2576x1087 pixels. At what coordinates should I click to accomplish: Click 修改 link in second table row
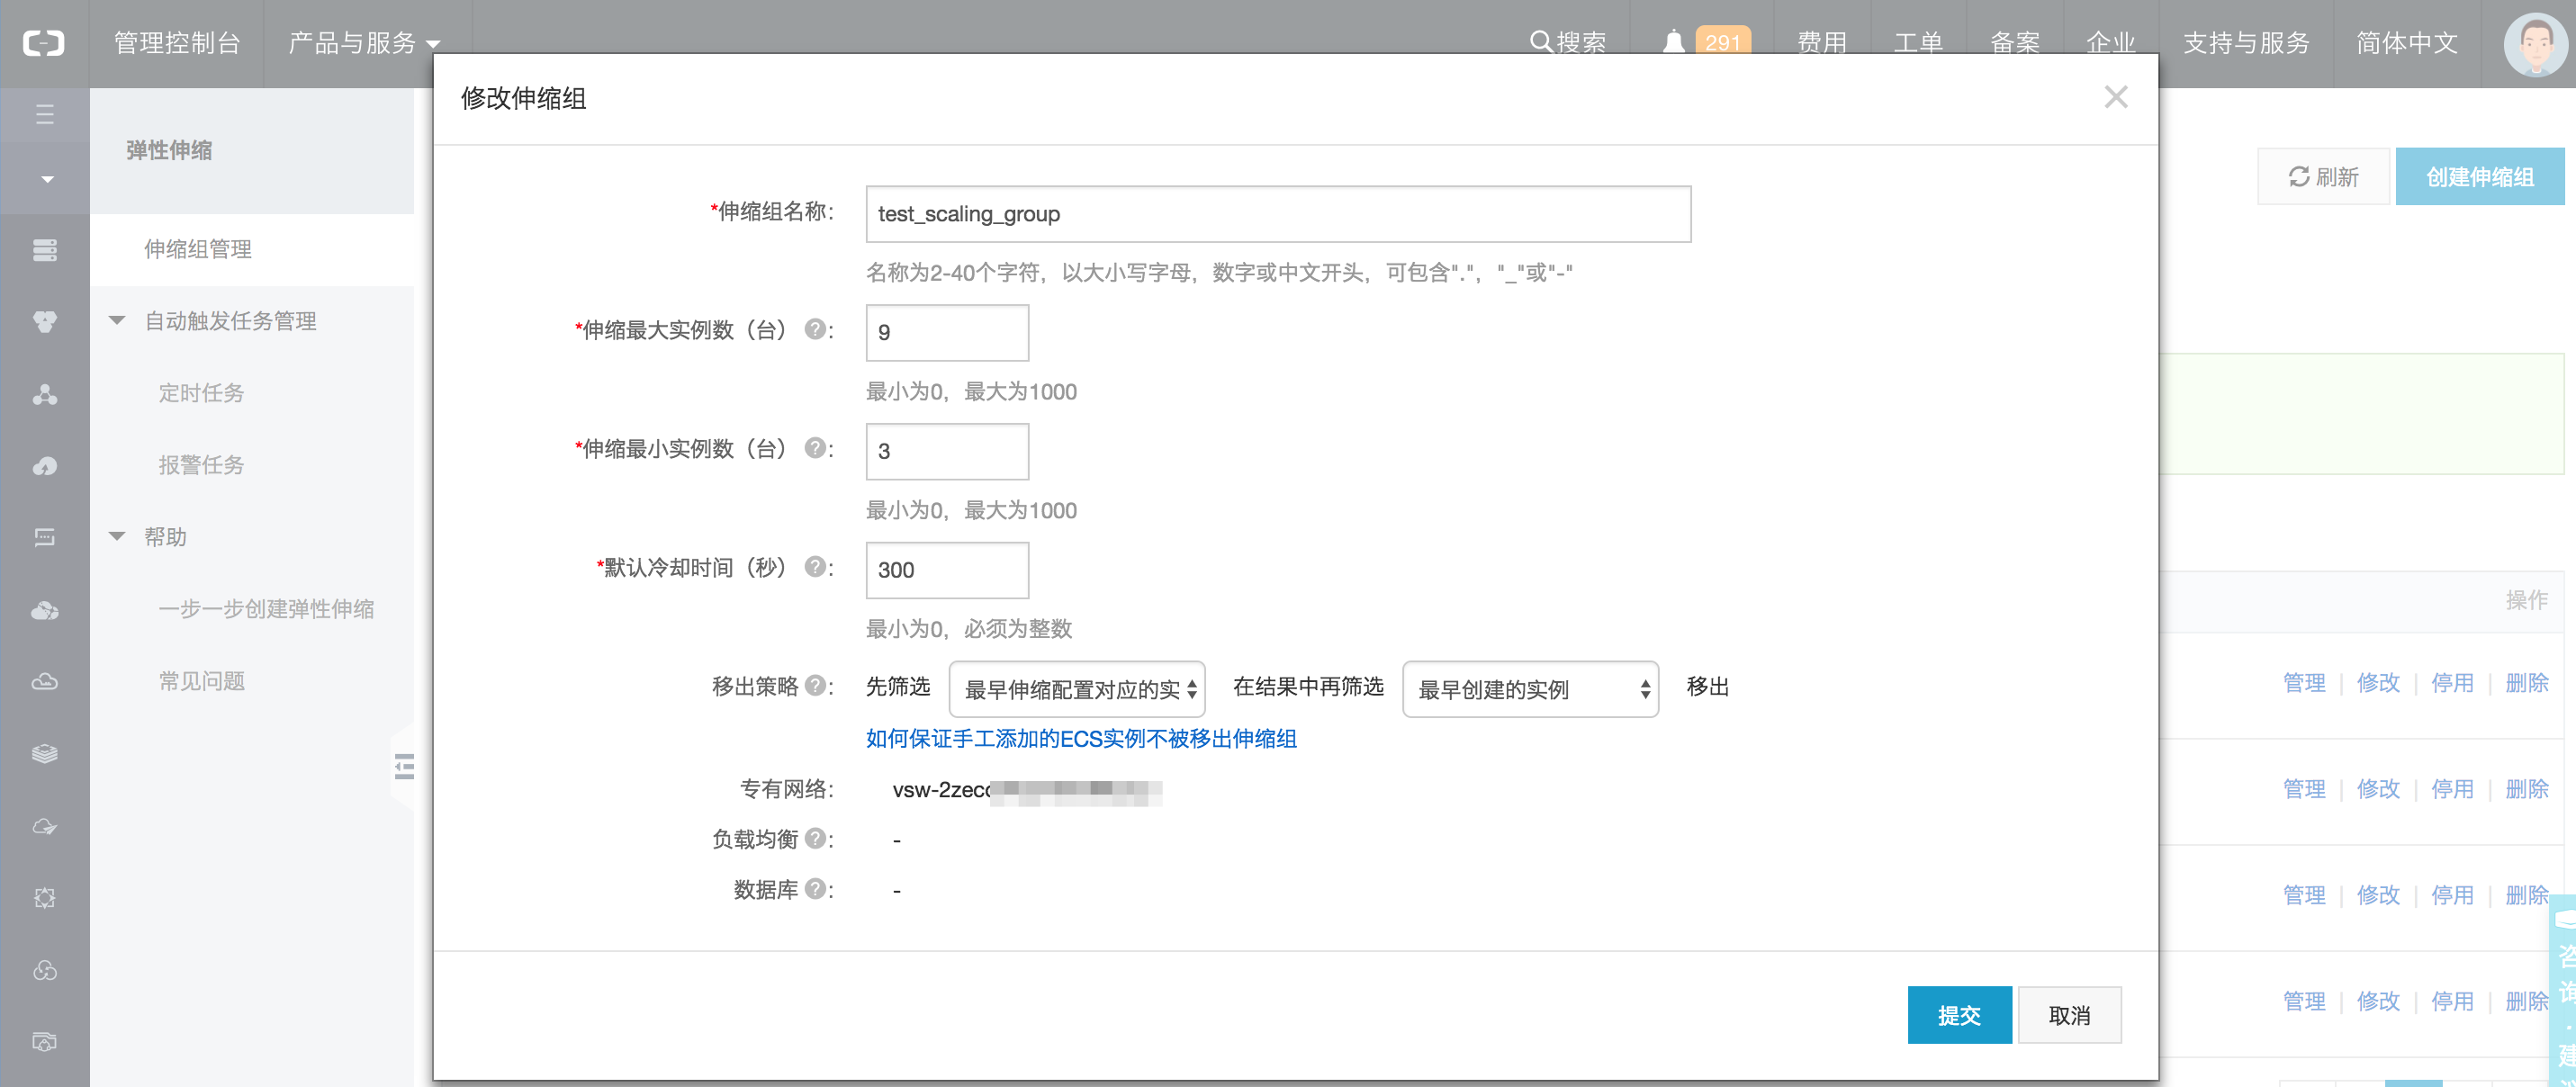tap(2378, 789)
